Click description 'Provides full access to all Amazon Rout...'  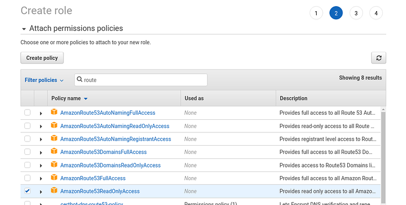[x=328, y=178]
